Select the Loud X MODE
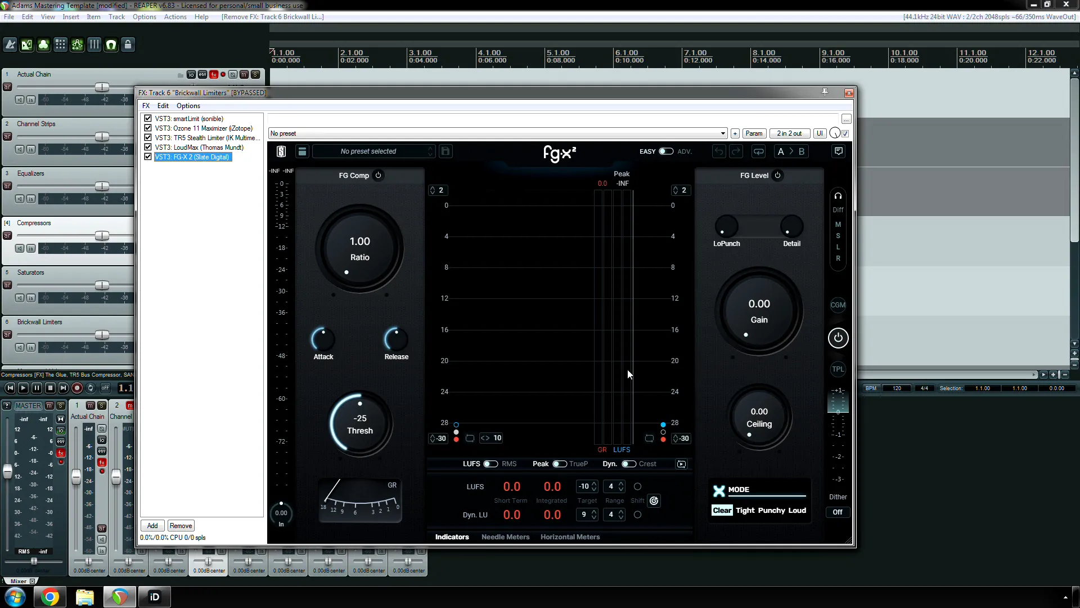 [797, 511]
